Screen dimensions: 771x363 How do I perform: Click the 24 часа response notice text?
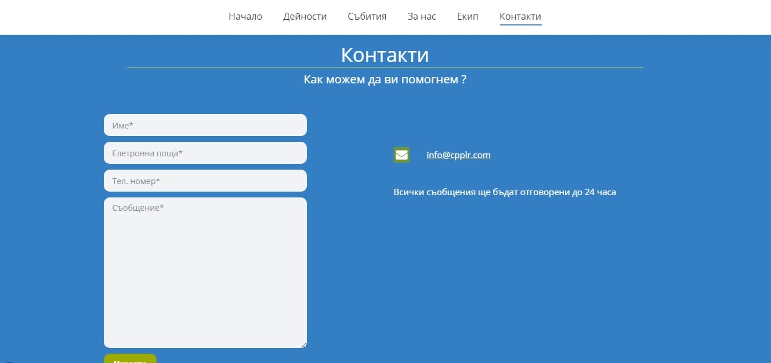[505, 192]
